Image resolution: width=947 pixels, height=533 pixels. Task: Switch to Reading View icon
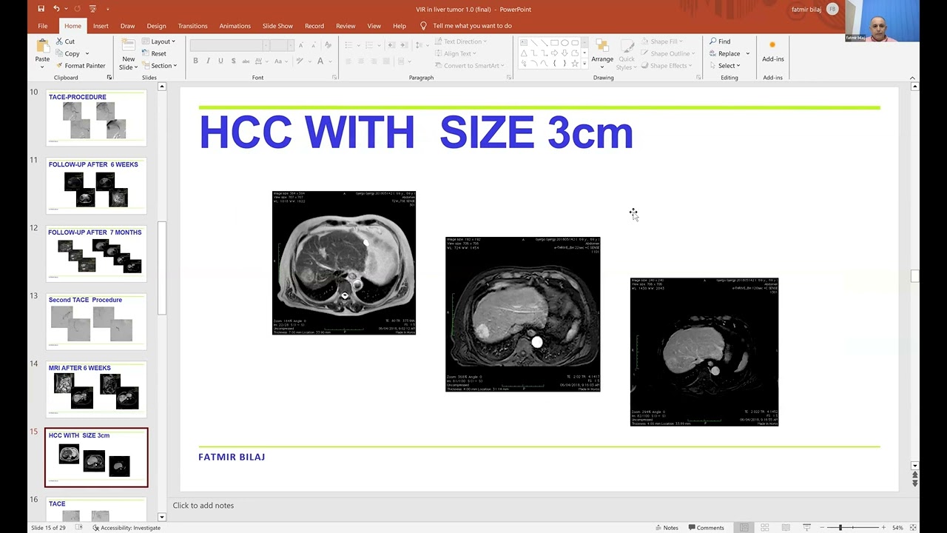786,528
